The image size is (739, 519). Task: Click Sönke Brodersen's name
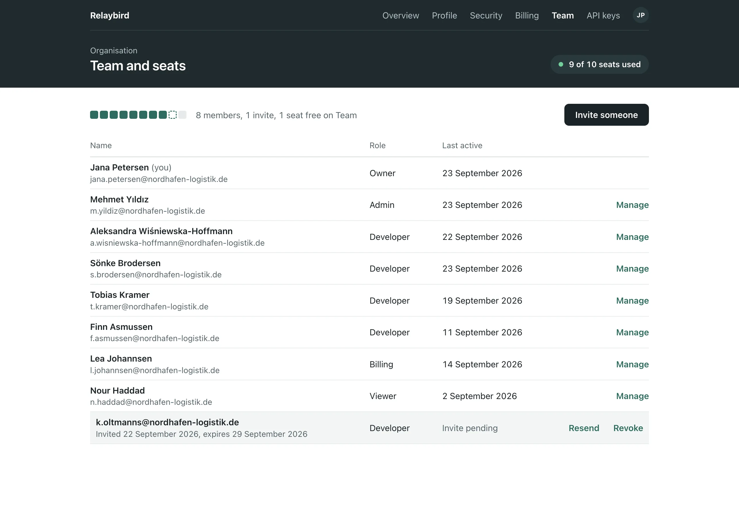125,263
